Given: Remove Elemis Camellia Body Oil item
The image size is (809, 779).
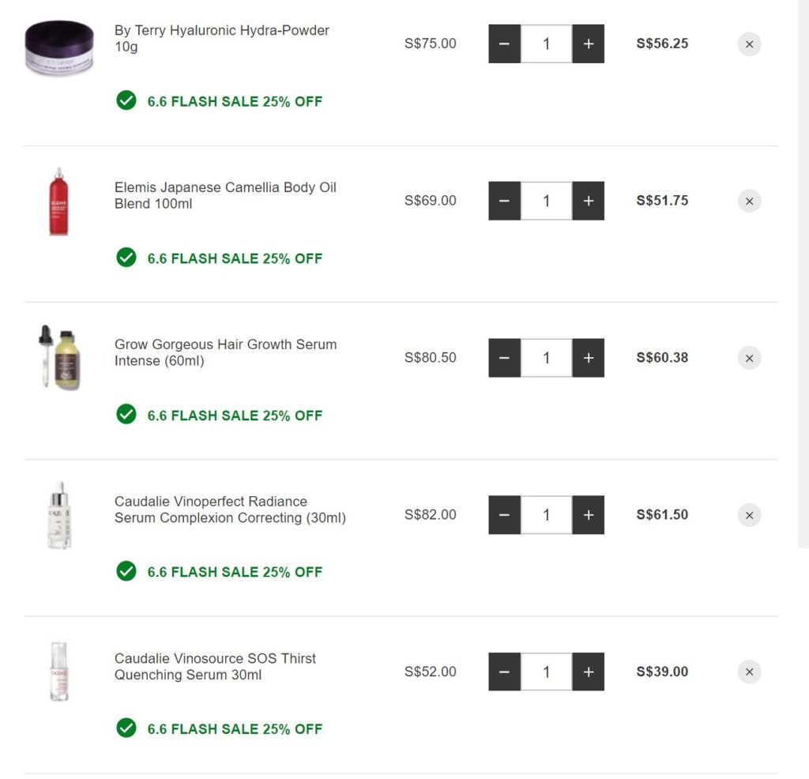Looking at the screenshot, I should (749, 201).
